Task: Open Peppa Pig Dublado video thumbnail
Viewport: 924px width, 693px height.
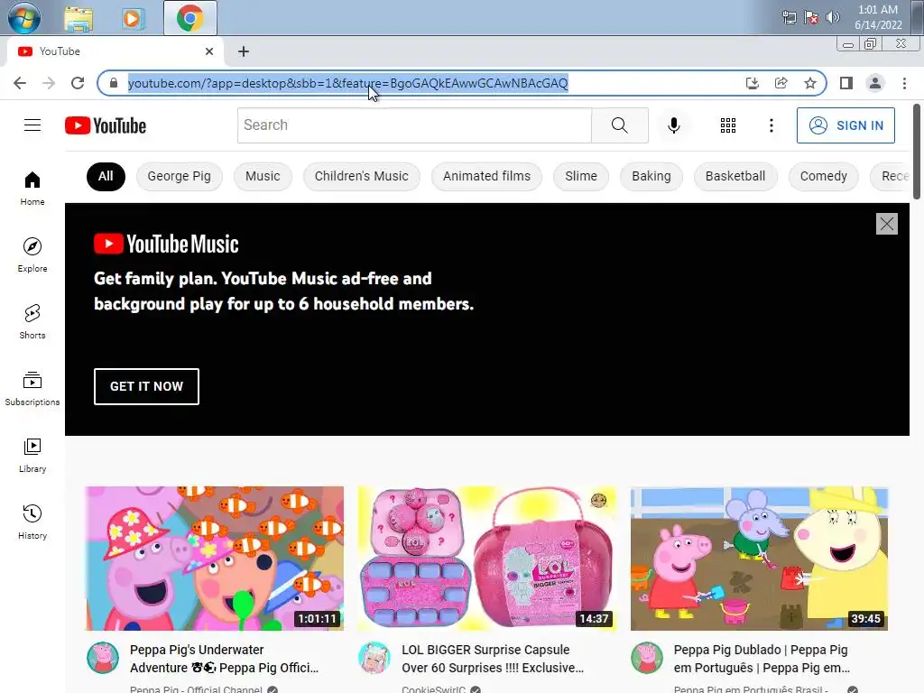Action: pyautogui.click(x=759, y=558)
